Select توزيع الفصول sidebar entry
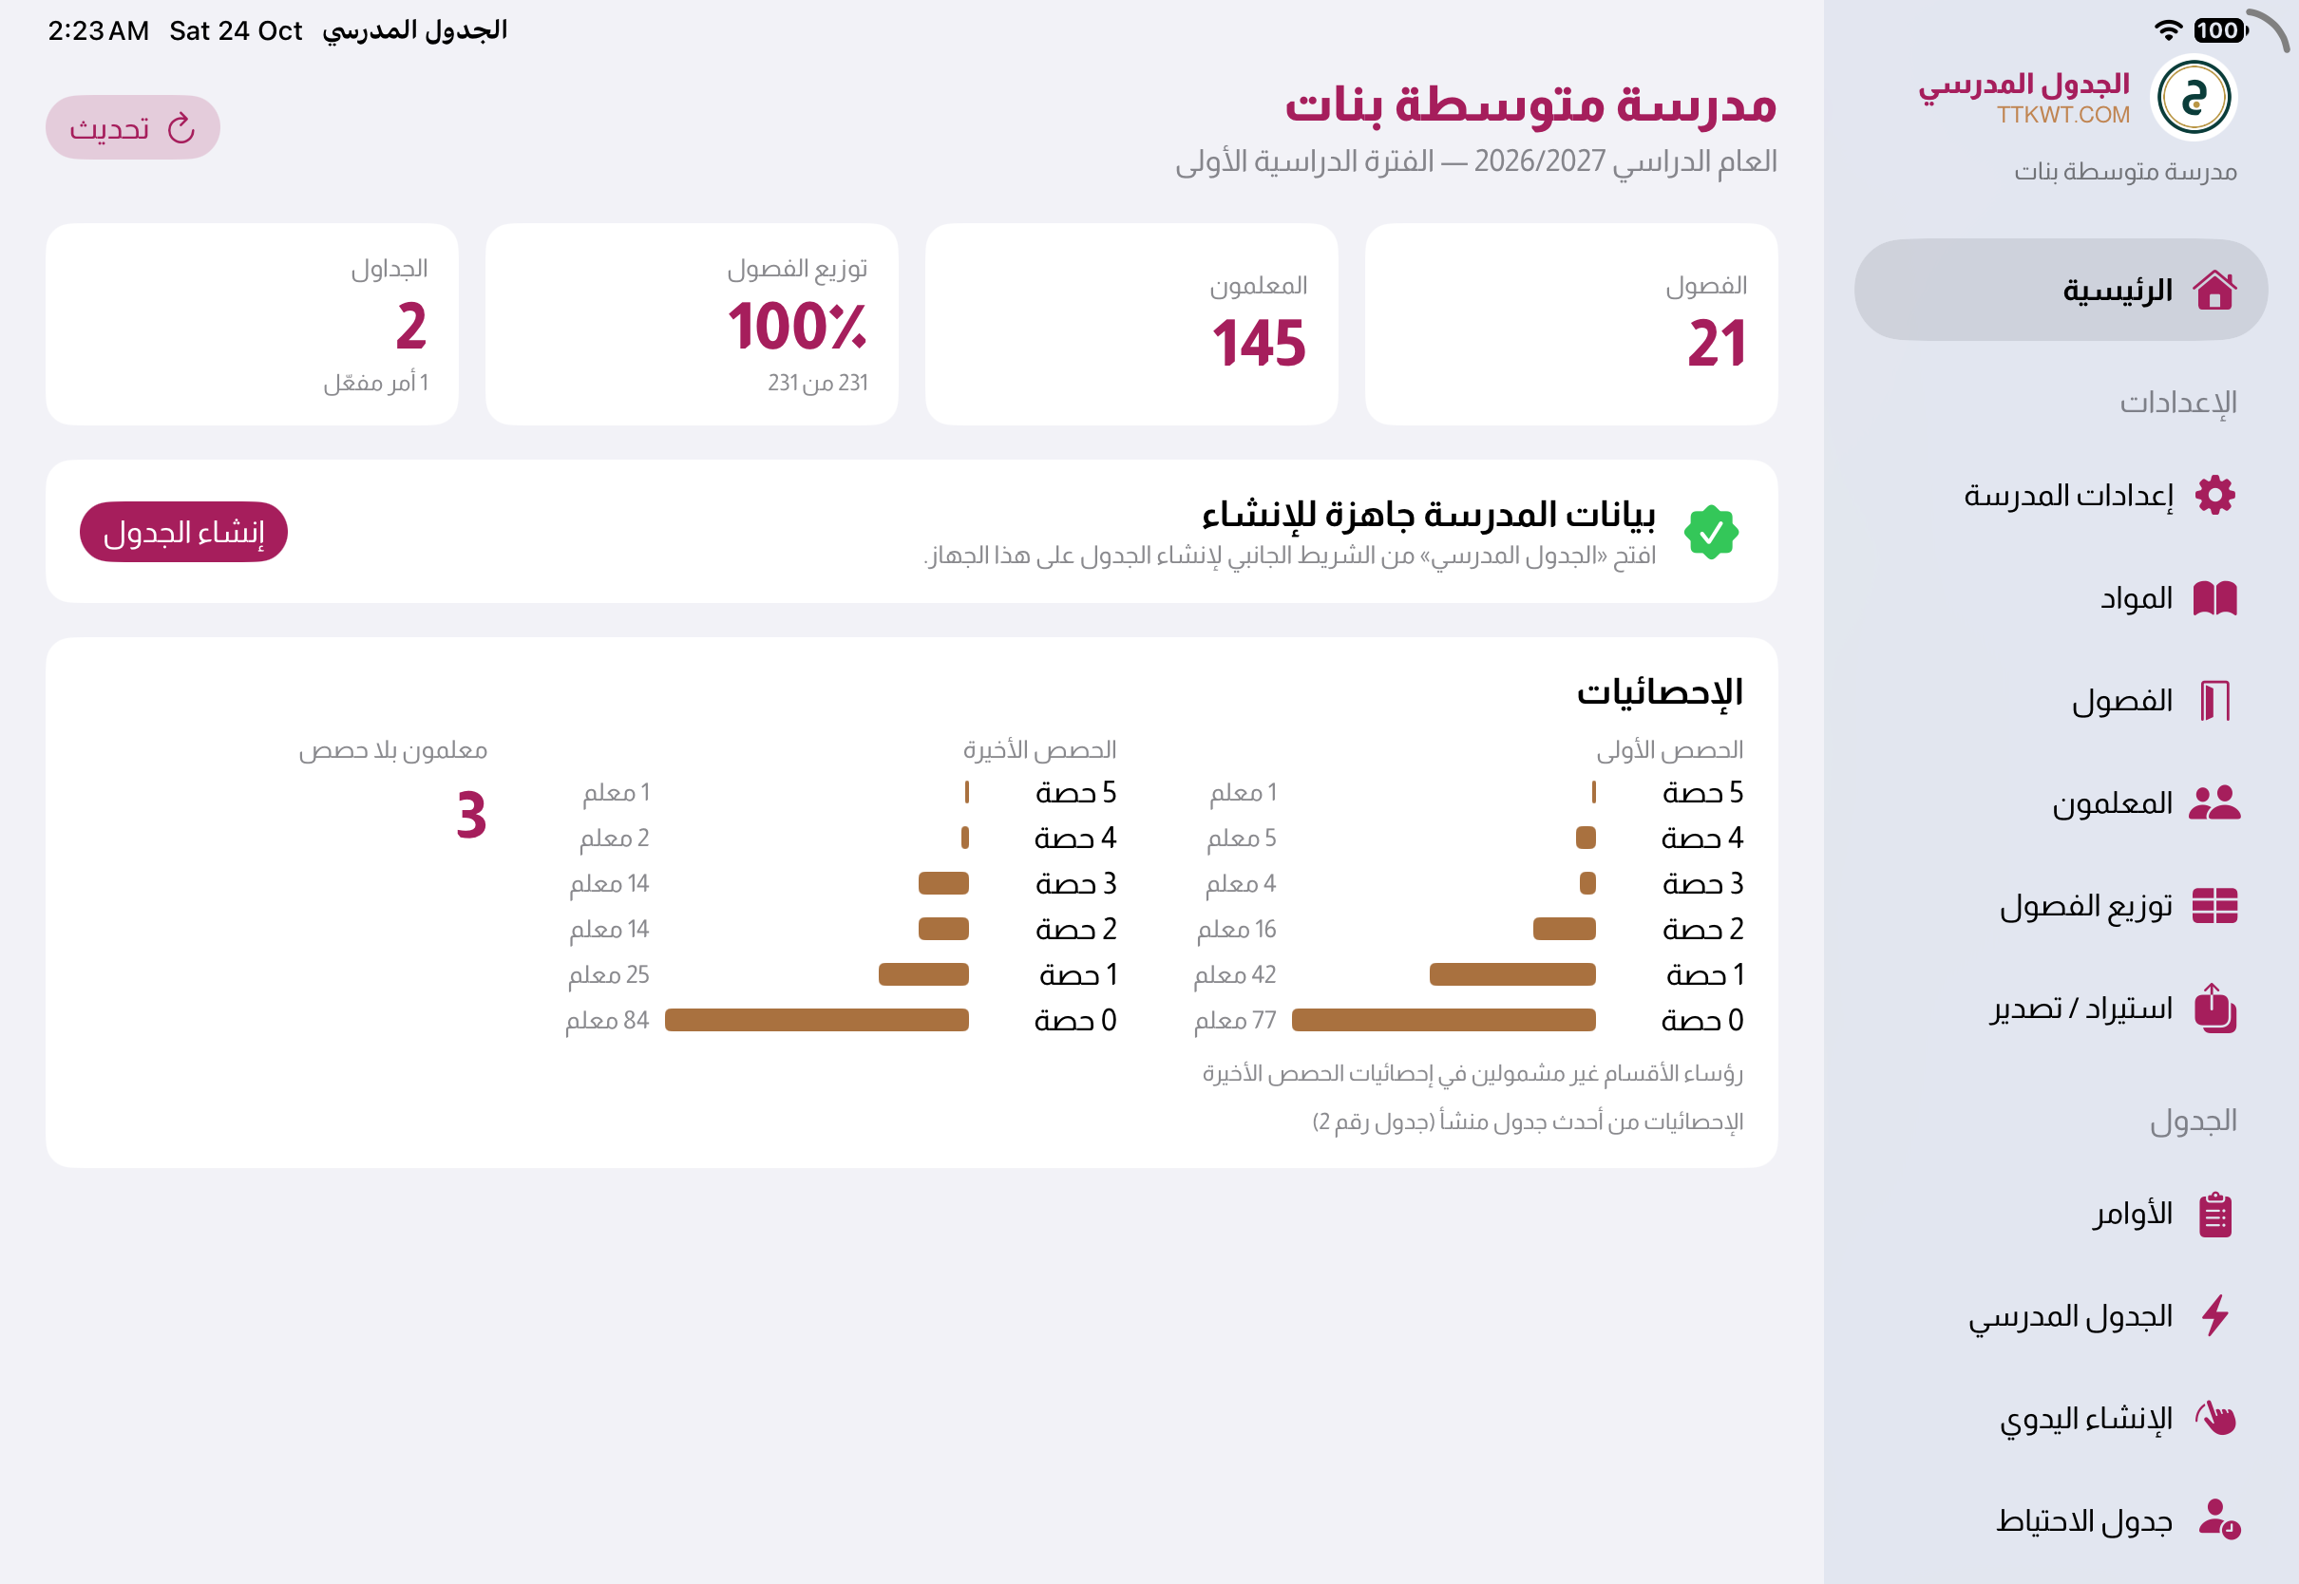Viewport: 2299px width, 1584px height. pos(2061,905)
